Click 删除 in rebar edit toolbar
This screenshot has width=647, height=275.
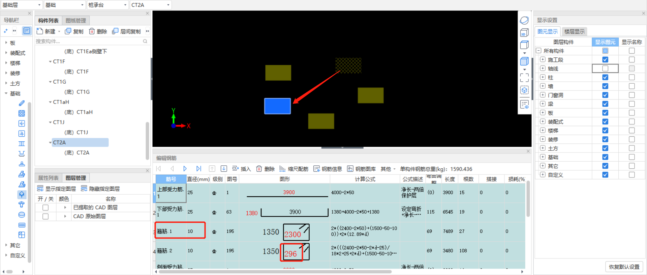pyautogui.click(x=266, y=169)
